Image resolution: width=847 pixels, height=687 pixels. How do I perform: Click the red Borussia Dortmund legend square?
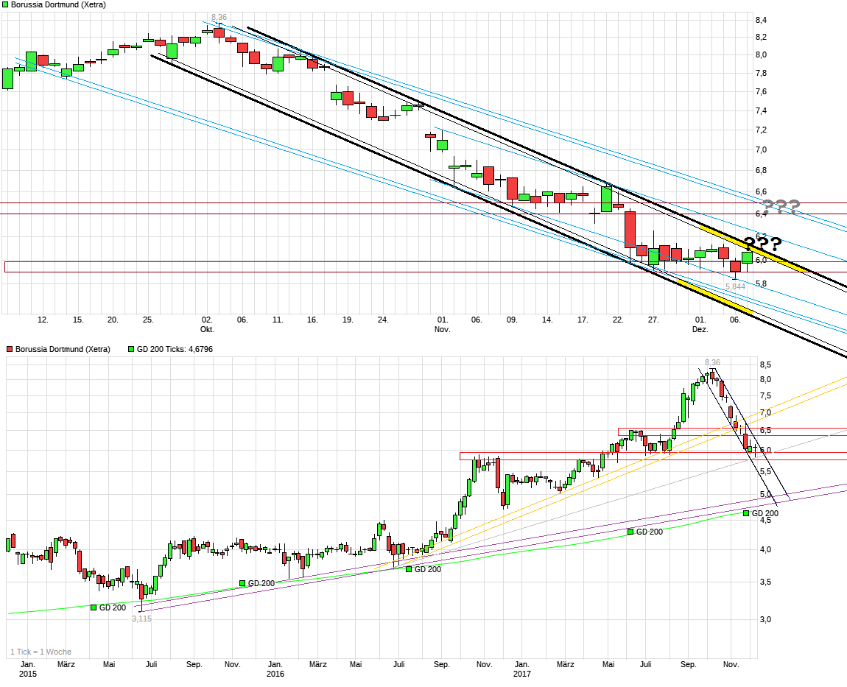tap(9, 350)
